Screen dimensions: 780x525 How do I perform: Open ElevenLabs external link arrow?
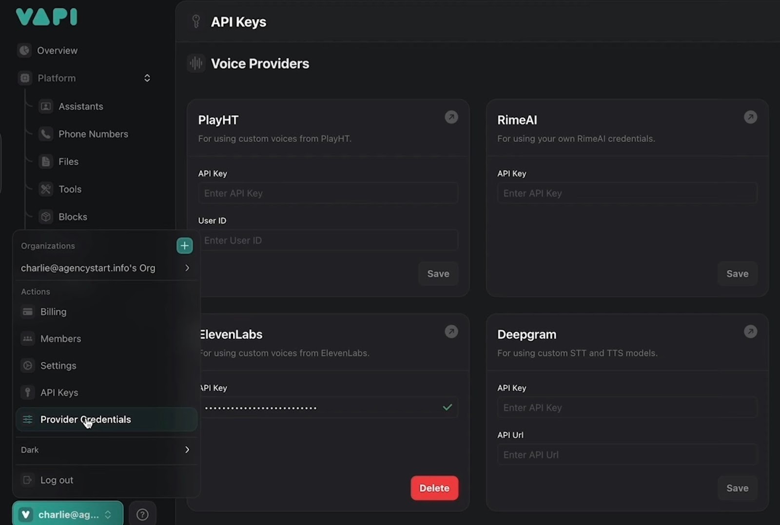pos(451,332)
